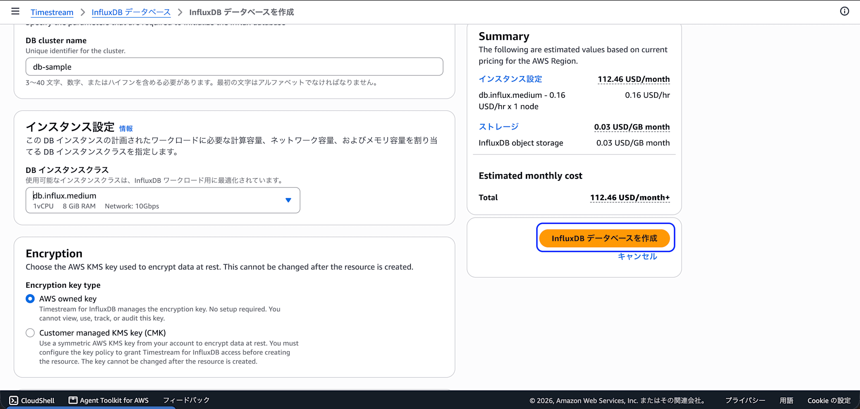860x409 pixels.
Task: Click the 0.03 USD/GB month storage heading price
Action: tap(632, 127)
